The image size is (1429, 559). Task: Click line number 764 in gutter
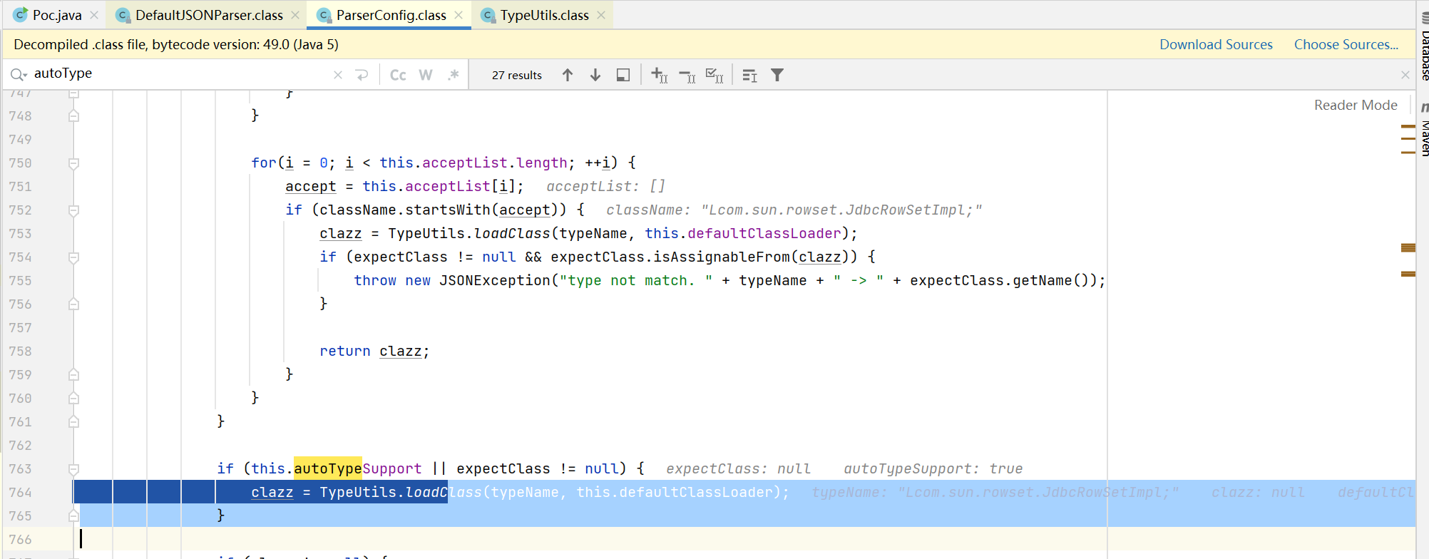(21, 492)
